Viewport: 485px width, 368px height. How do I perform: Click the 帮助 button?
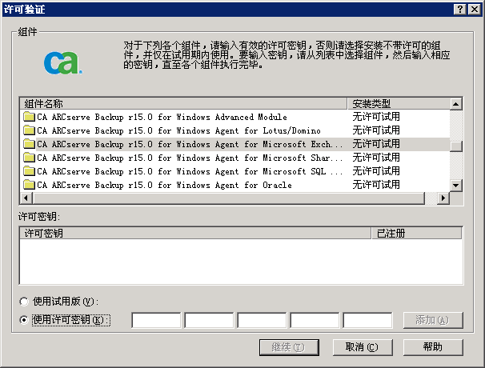pos(433,347)
